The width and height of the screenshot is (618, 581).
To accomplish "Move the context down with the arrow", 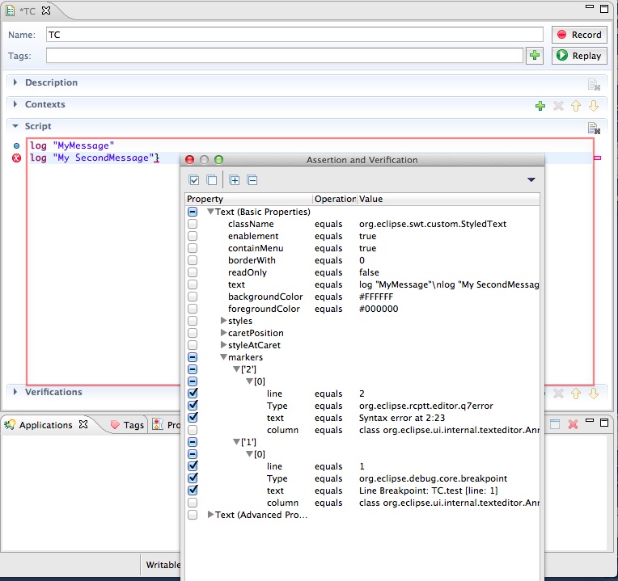I will [594, 106].
